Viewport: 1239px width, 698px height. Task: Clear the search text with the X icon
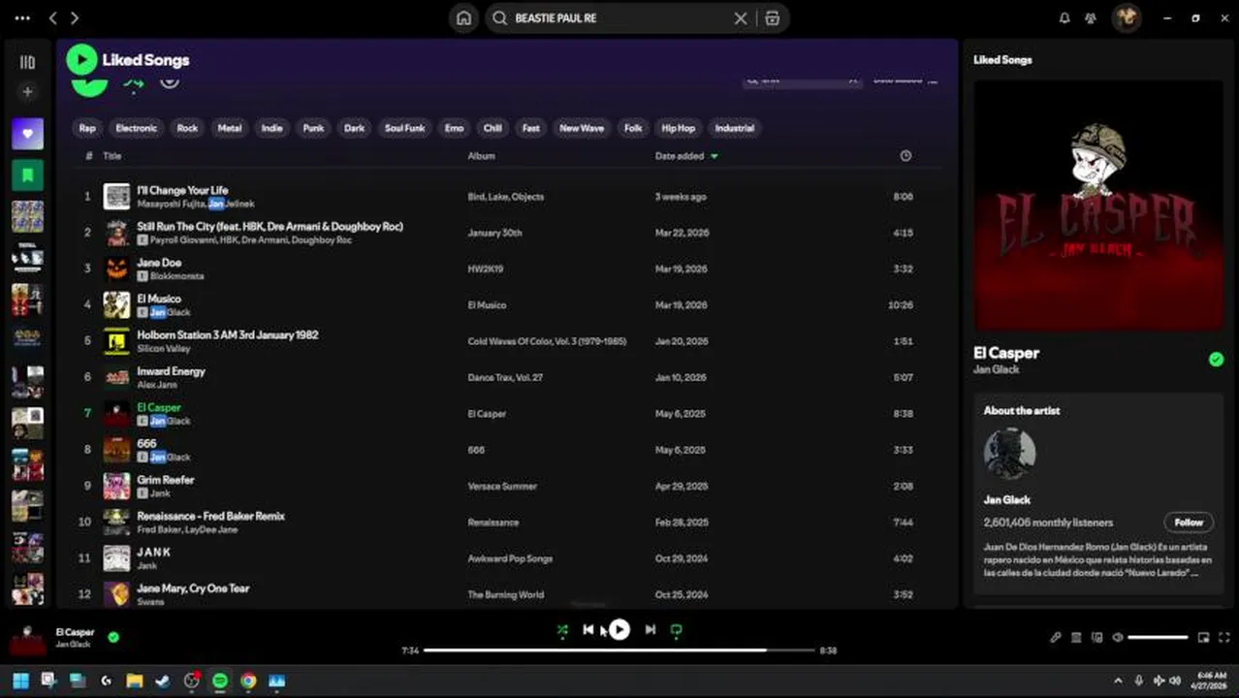(741, 18)
